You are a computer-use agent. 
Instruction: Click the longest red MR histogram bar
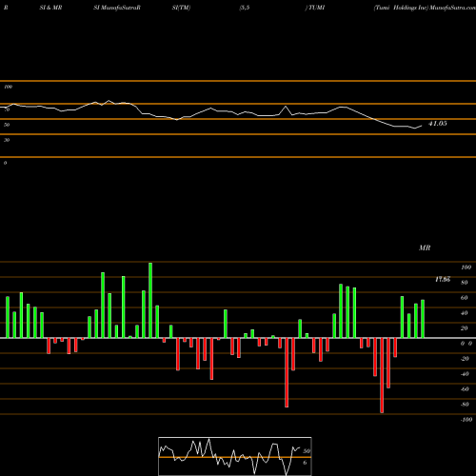[x=382, y=375]
